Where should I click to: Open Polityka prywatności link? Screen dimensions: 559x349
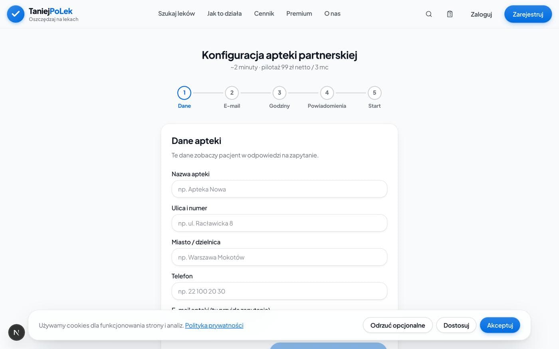point(214,325)
